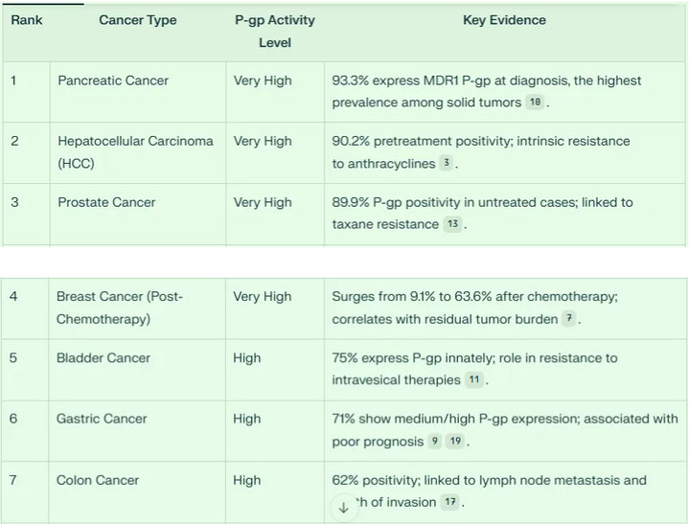Open citation 7 on residual tumor burden
This screenshot has width=689, height=525.
568,319
